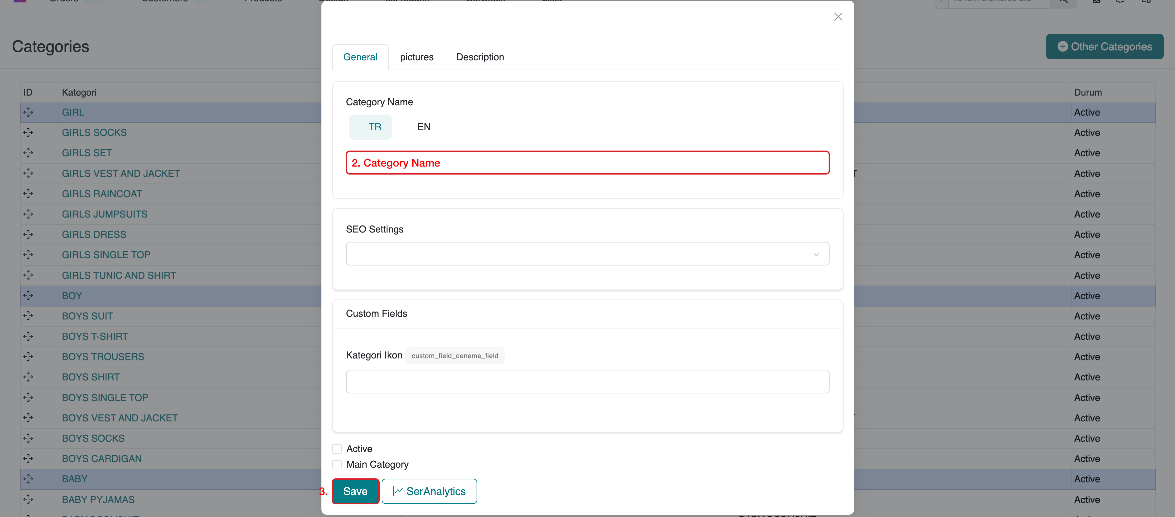Click the drag handle for BABY PYJAMAS row
This screenshot has height=517, width=1175.
tap(28, 499)
